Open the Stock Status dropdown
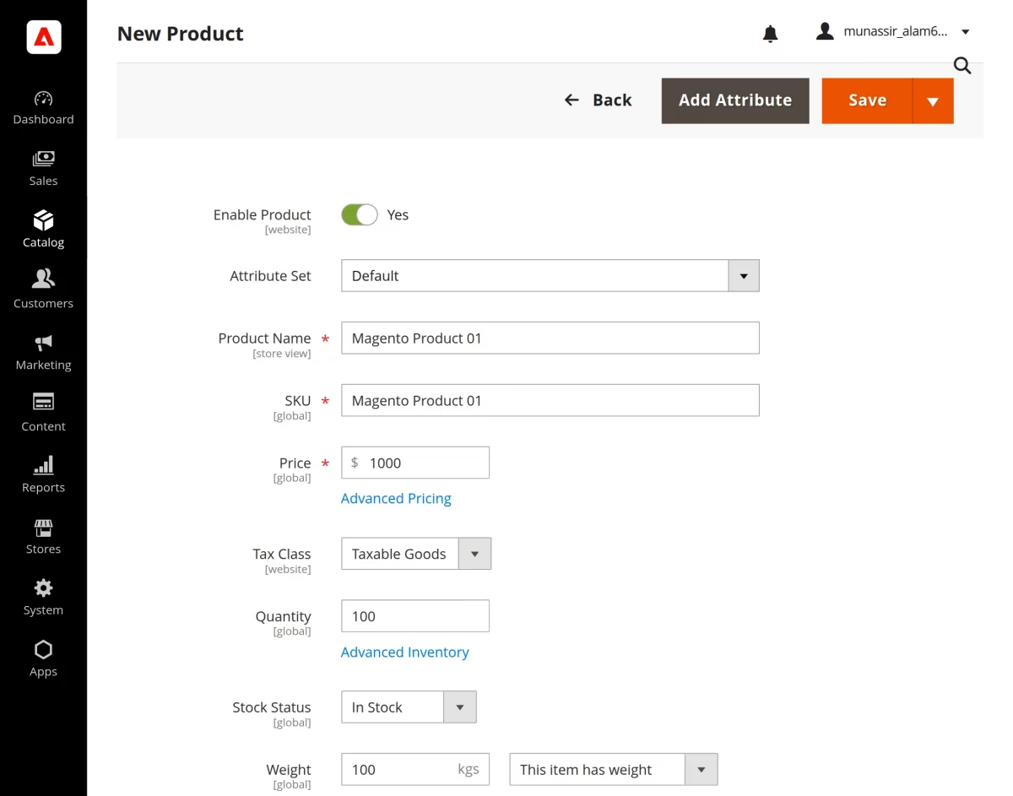 click(x=460, y=707)
